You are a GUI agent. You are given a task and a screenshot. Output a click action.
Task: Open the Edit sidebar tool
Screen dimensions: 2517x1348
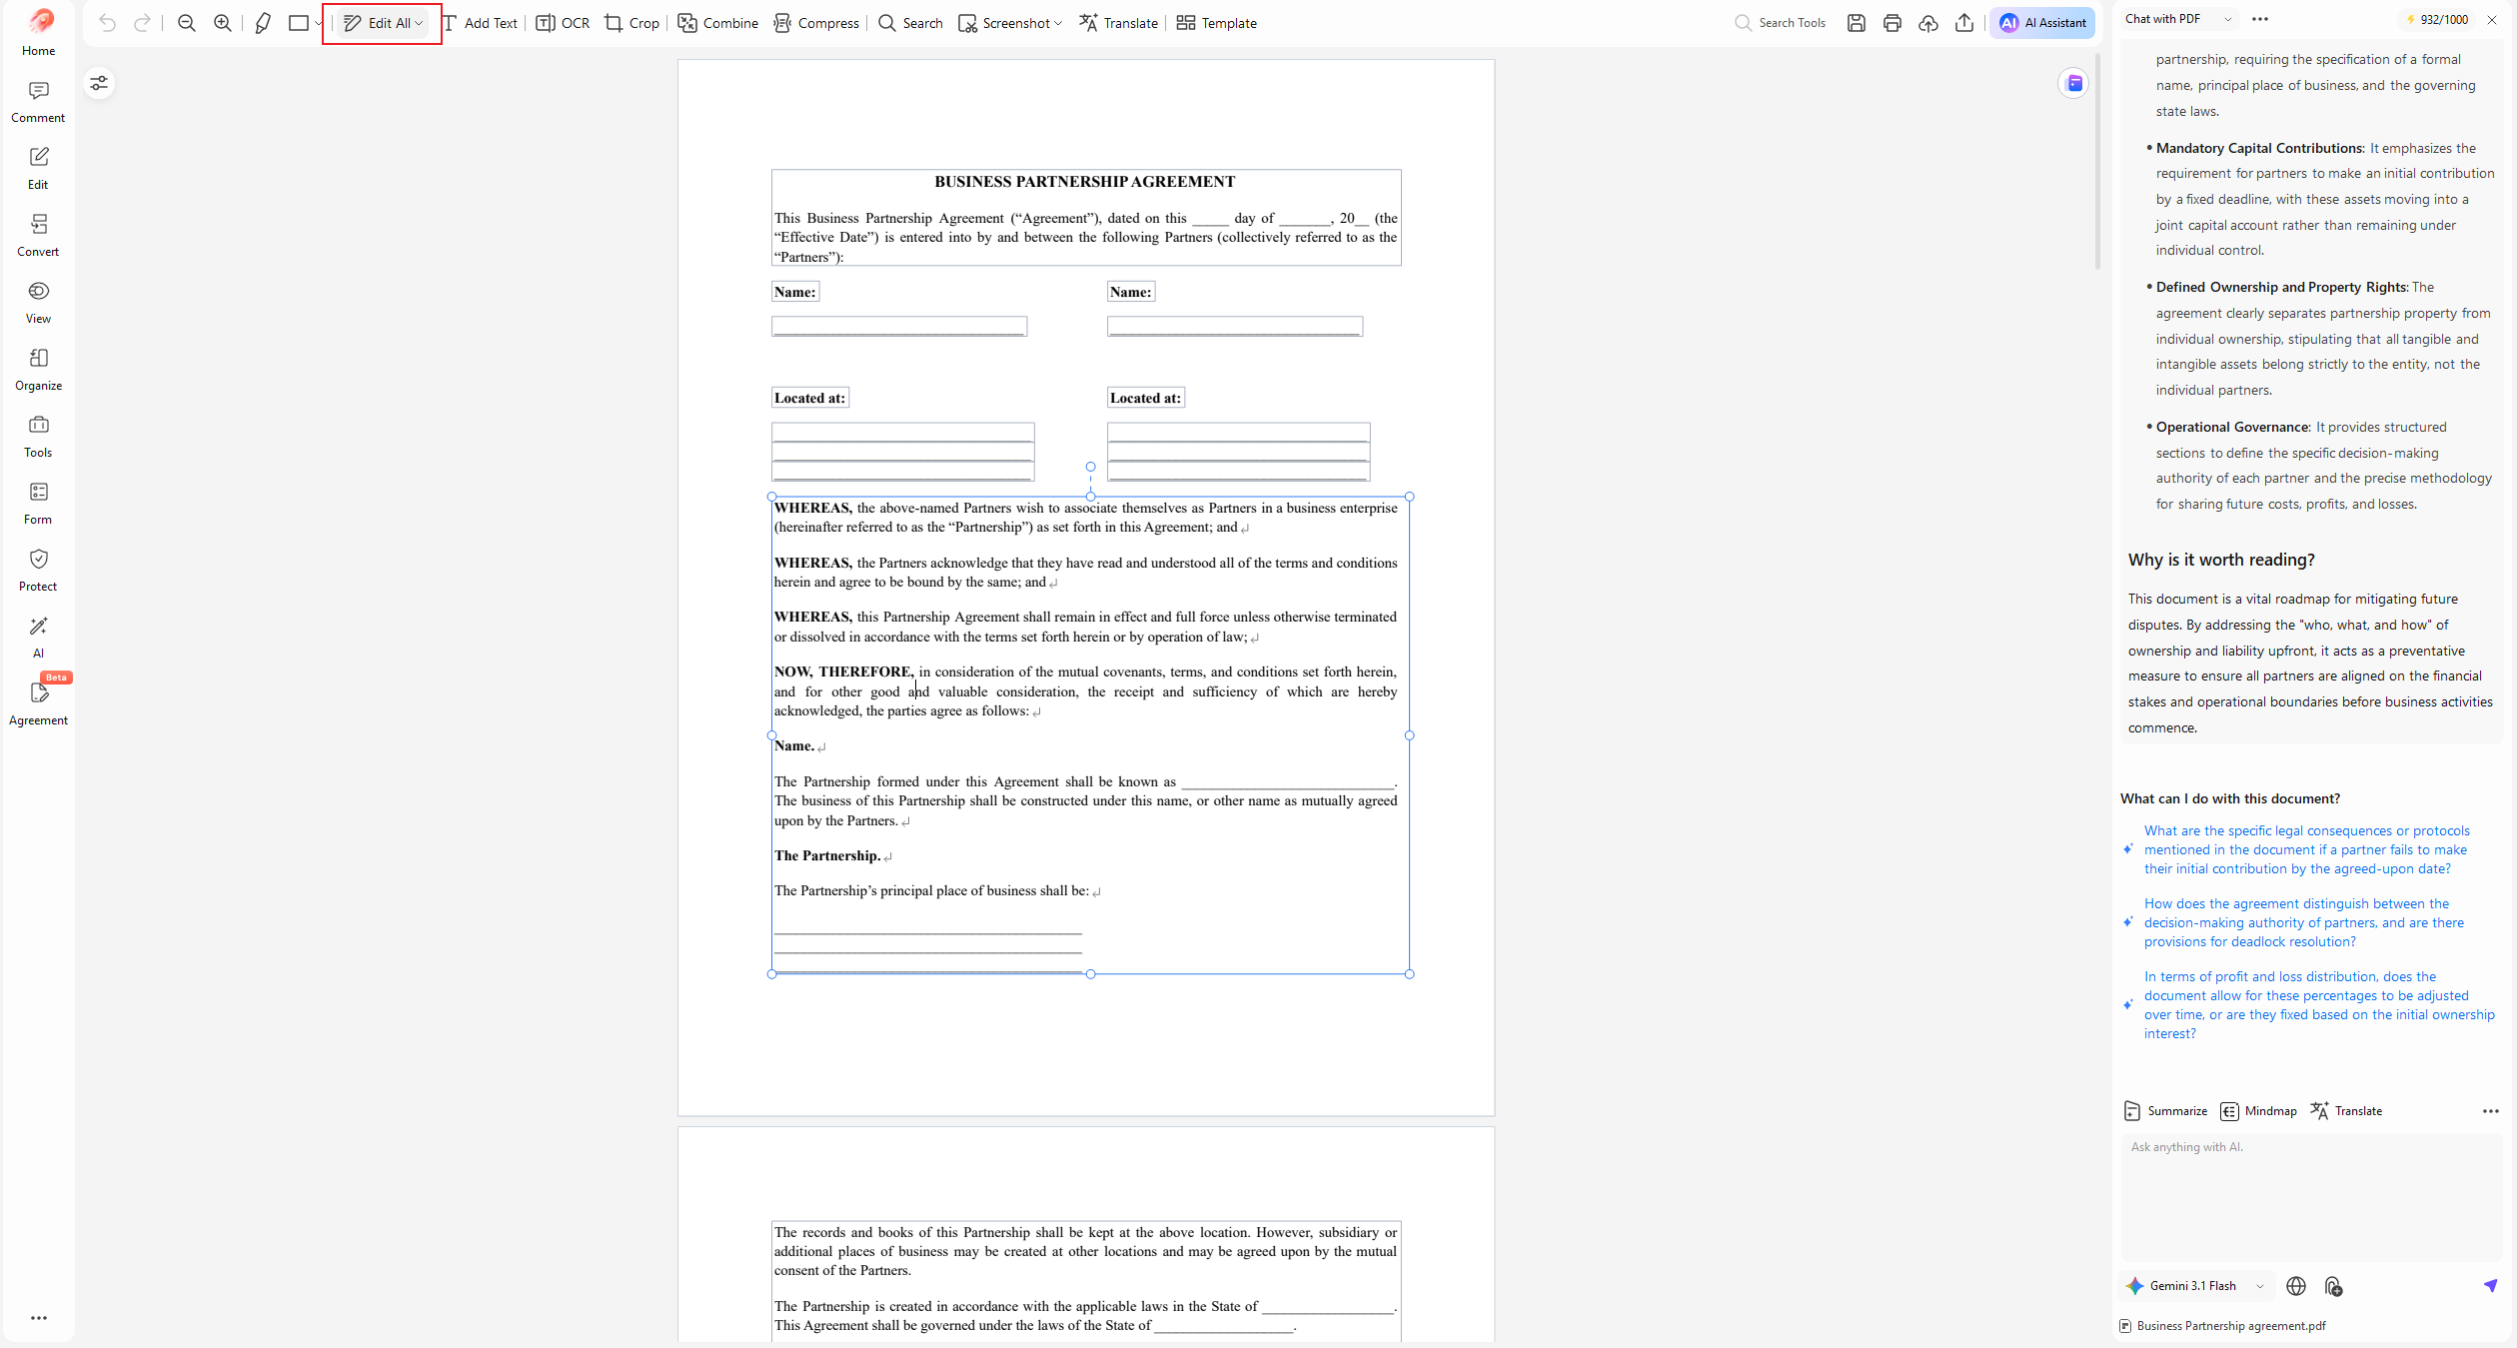coord(38,169)
